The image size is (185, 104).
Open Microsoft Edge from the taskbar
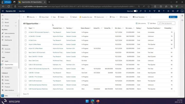[x=92, y=101]
